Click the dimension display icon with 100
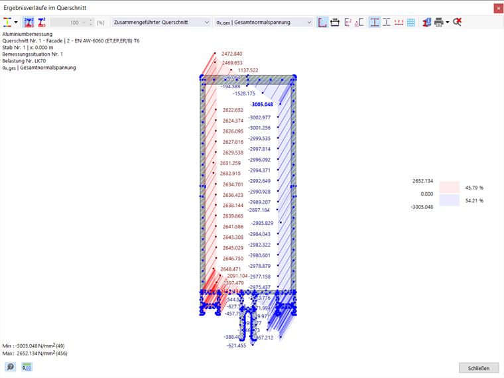The width and height of the screenshot is (504, 378). point(335,22)
